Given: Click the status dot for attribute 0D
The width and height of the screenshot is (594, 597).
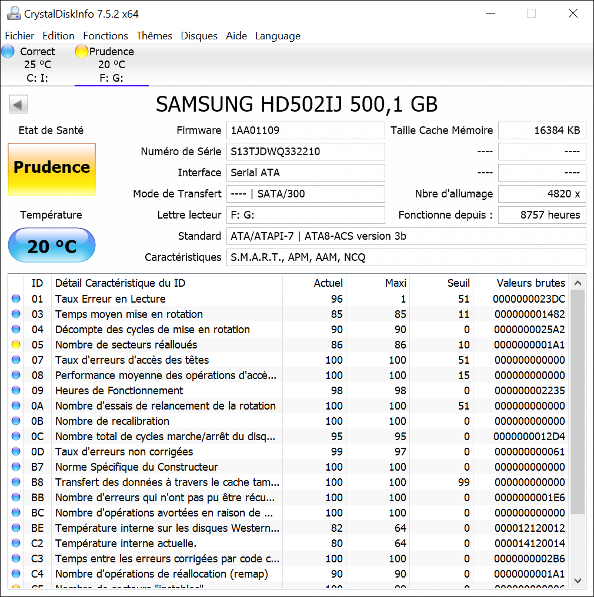Looking at the screenshot, I should [x=16, y=451].
